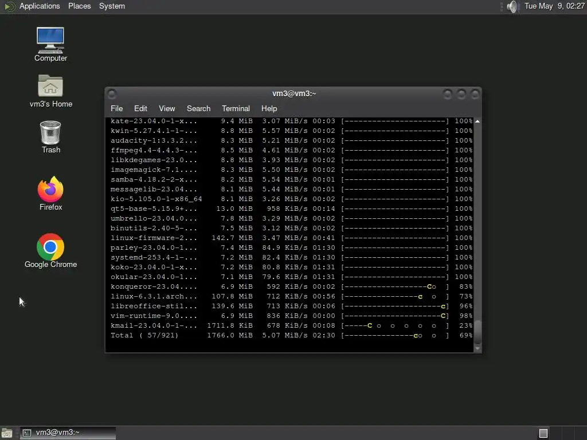This screenshot has width=587, height=440.
Task: Open the Places menu
Action: 79,6
